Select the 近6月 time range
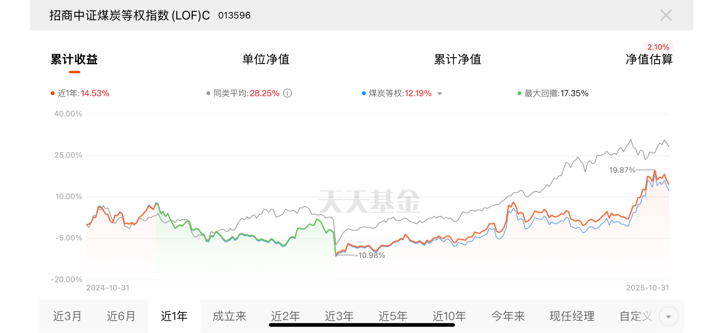This screenshot has height=333, width=724. tap(121, 316)
